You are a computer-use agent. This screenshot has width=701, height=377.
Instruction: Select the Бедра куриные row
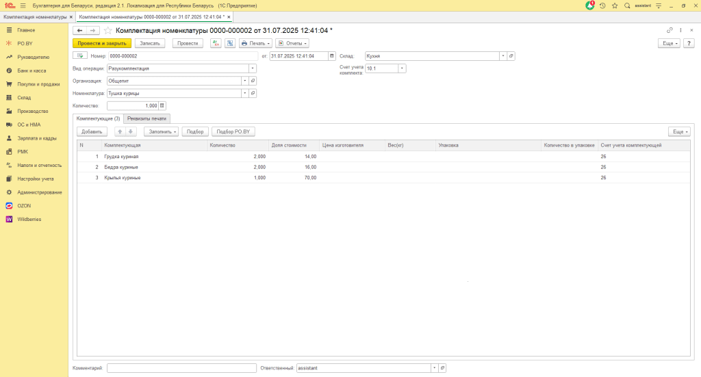(383, 167)
